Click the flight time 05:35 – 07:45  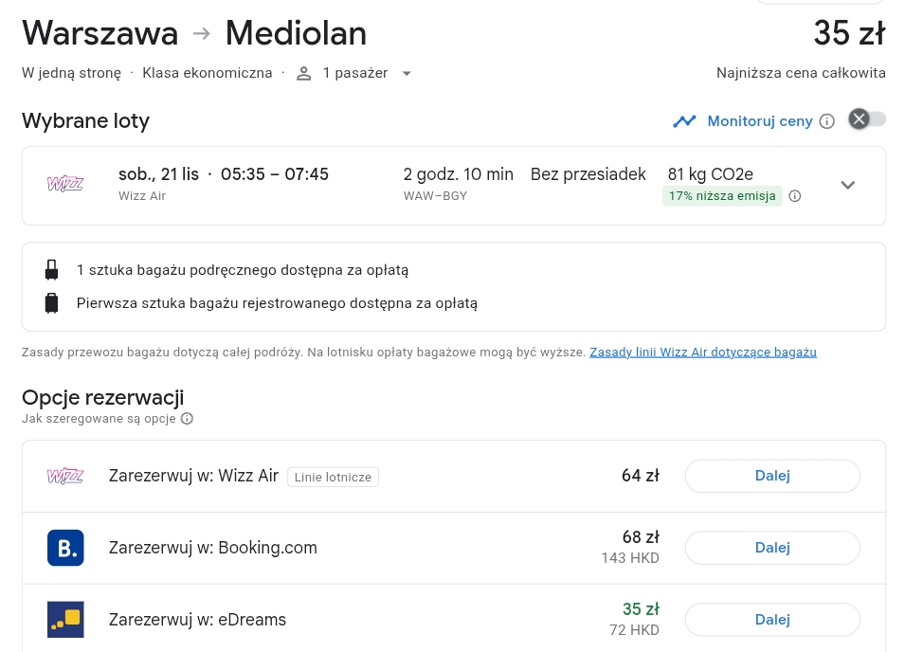tap(275, 174)
